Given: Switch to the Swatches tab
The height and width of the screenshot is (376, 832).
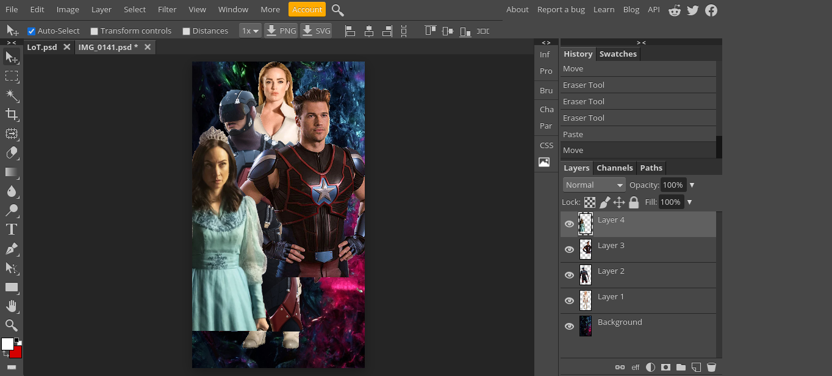Looking at the screenshot, I should point(618,54).
